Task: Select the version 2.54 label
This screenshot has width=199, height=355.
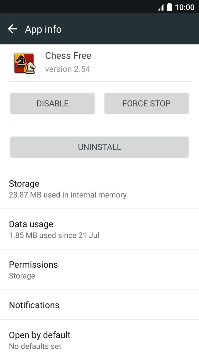Action: (x=68, y=69)
